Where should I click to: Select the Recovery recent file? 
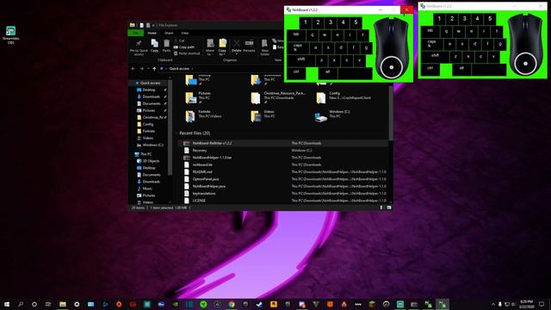point(284,151)
